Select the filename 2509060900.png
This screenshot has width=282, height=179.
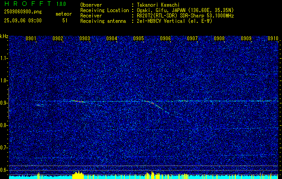(23, 12)
